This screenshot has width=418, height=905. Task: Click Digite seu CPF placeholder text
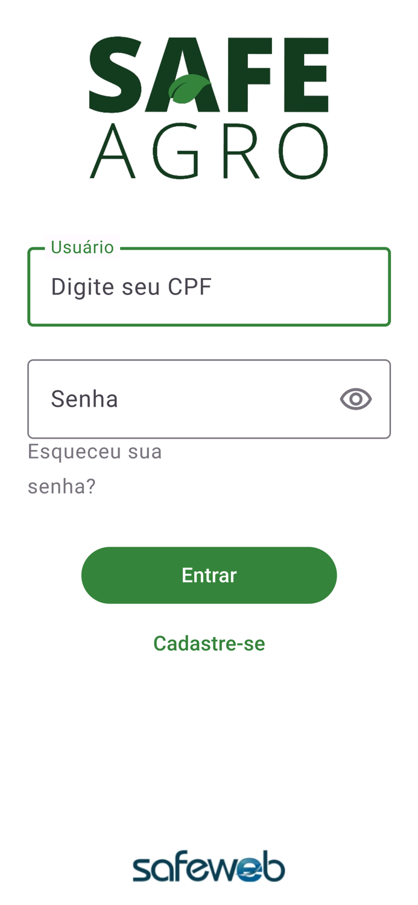(x=131, y=286)
